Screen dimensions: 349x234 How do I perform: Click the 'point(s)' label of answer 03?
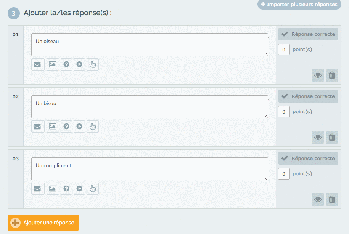point(302,174)
